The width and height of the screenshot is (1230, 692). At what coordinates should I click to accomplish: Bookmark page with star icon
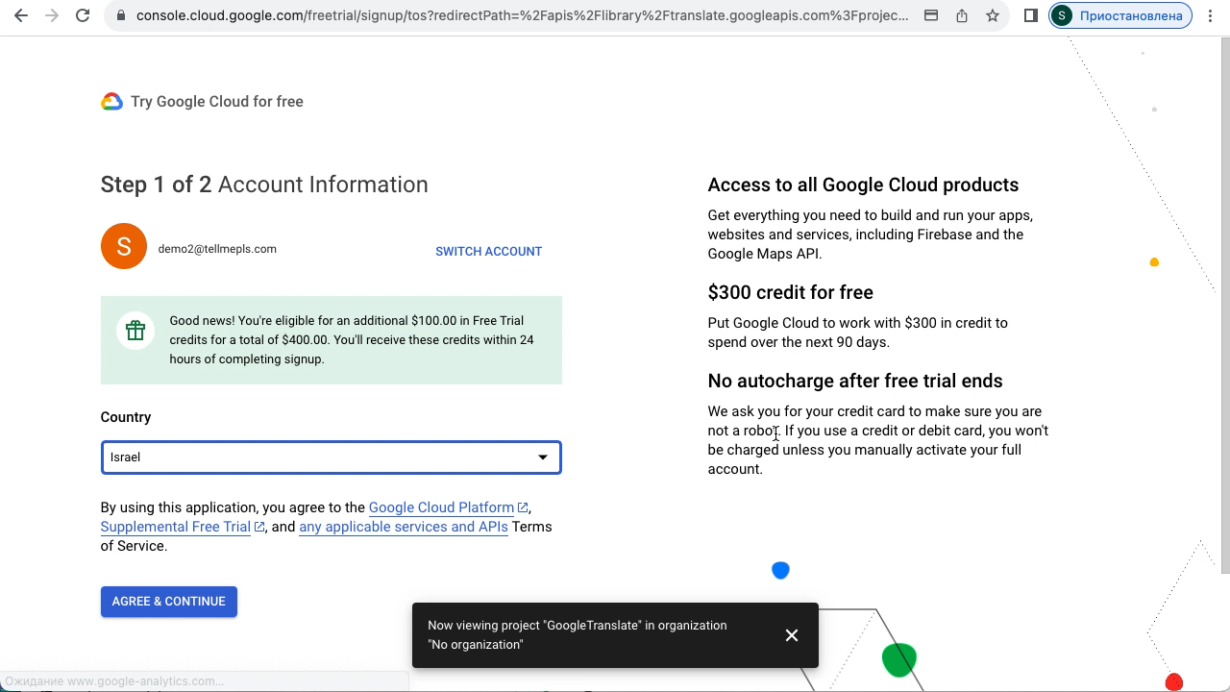tap(993, 15)
